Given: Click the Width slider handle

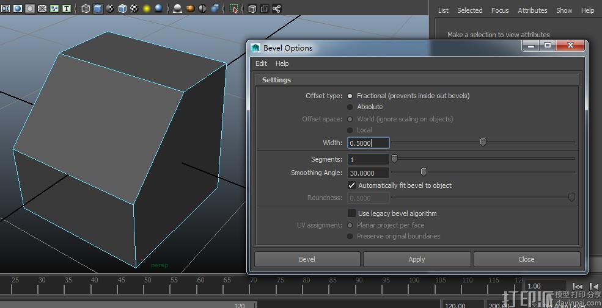Looking at the screenshot, I should [483, 143].
